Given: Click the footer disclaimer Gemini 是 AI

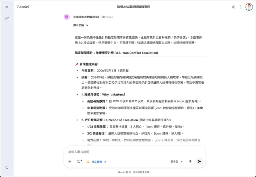Looking at the screenshot, I should 134,172.
